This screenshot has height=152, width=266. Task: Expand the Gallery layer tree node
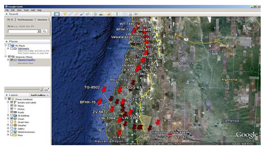8,128
